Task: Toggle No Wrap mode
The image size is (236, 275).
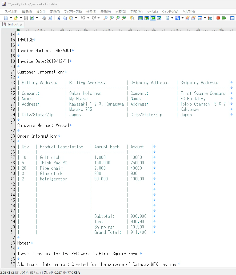Action: [141, 18]
